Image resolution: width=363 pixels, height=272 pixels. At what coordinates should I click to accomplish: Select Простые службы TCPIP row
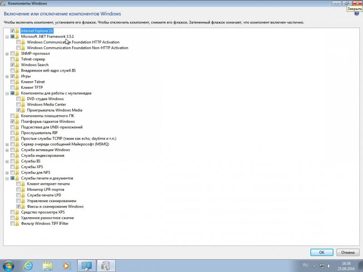pos(69,139)
